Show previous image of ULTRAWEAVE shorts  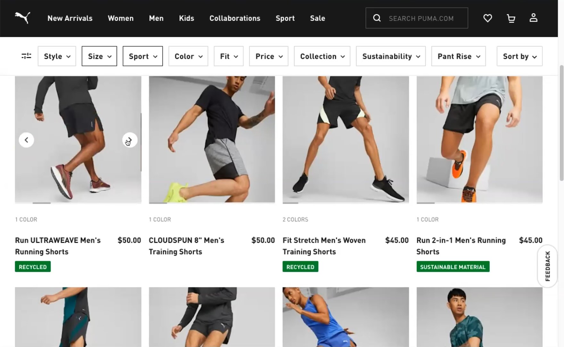pyautogui.click(x=26, y=140)
